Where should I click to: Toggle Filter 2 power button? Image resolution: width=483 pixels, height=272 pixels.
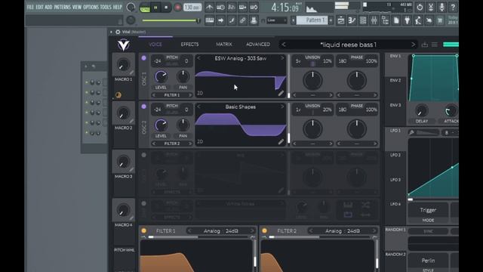[x=265, y=230]
